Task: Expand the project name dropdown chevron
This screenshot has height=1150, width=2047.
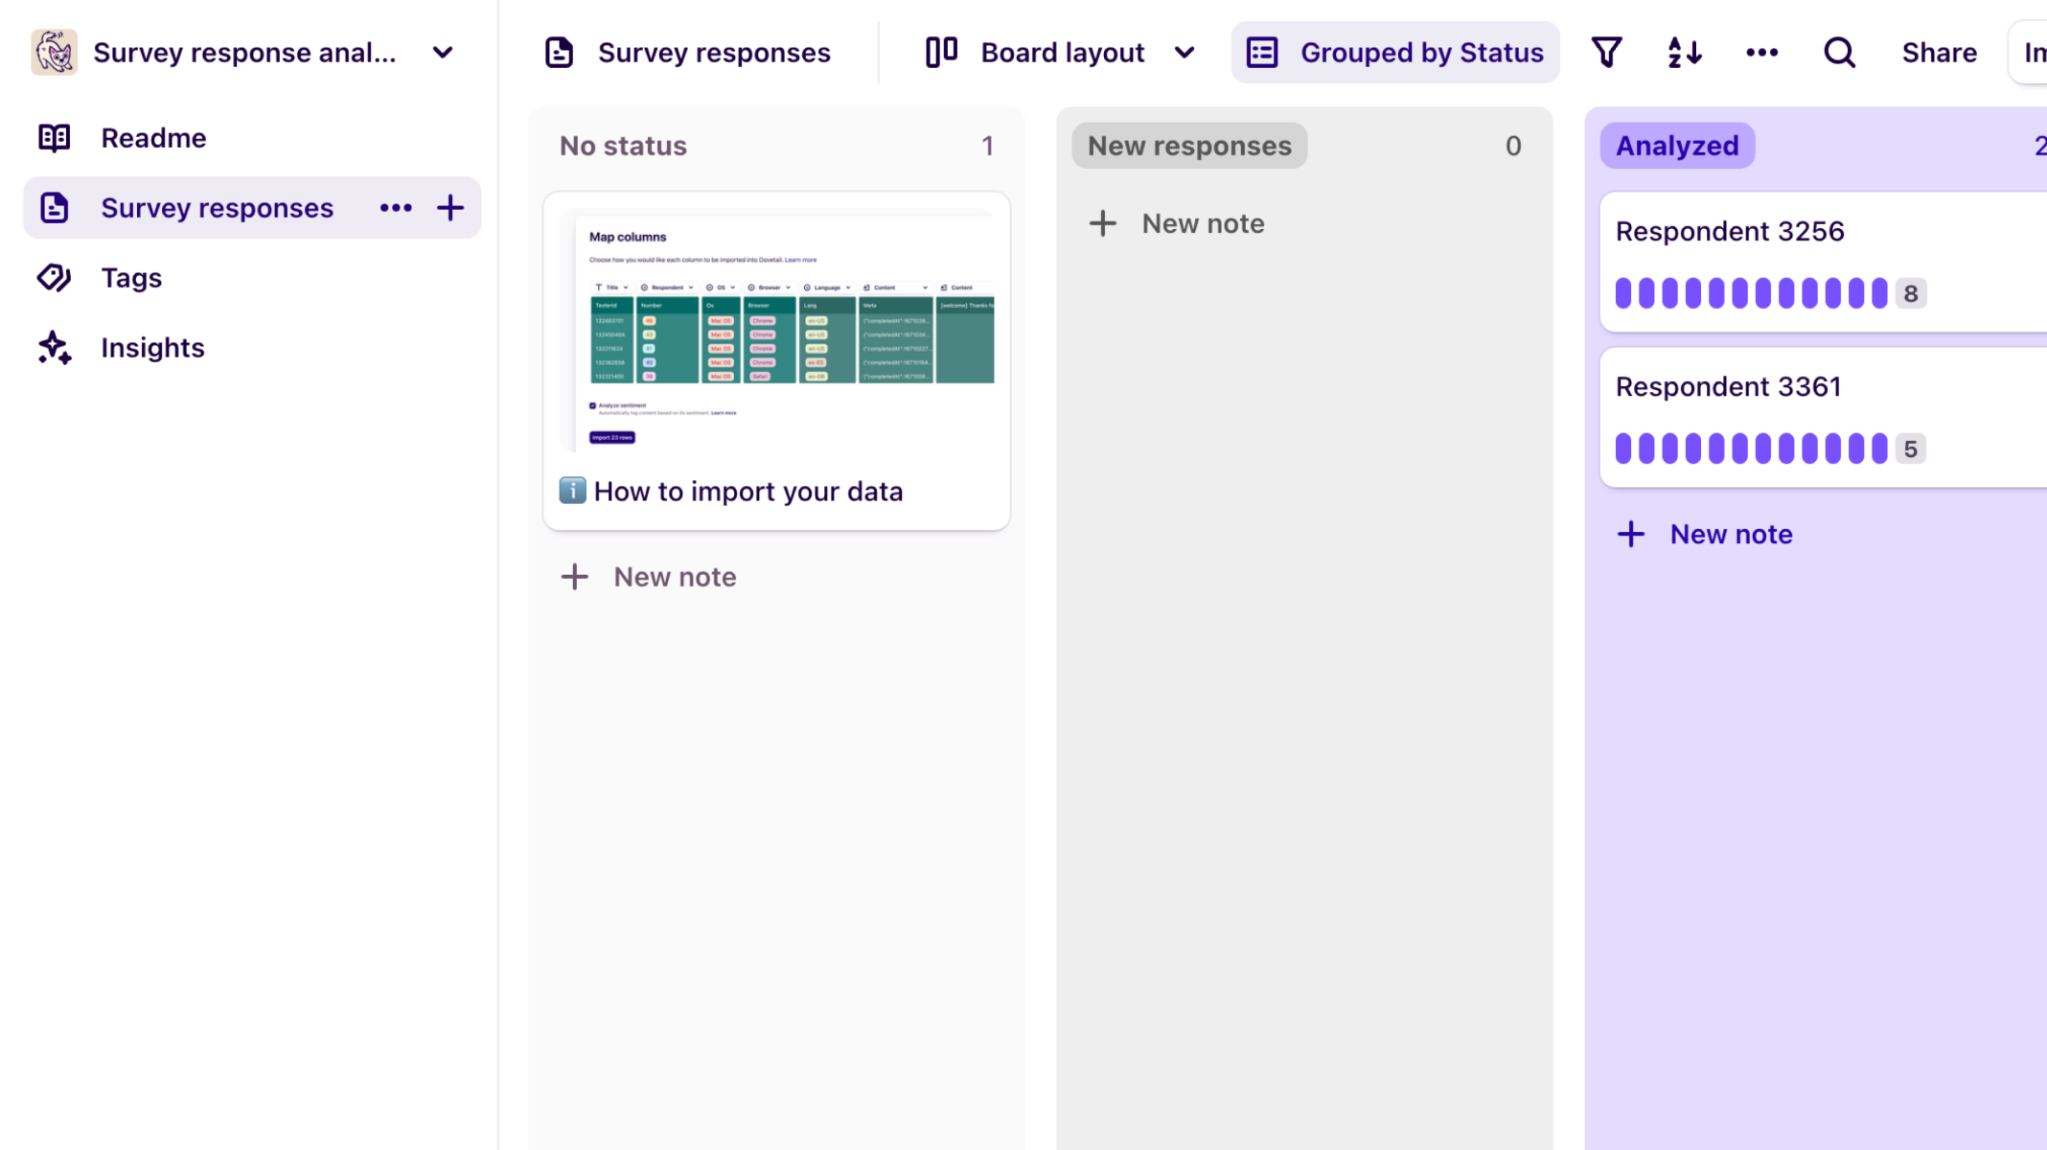Action: (443, 53)
